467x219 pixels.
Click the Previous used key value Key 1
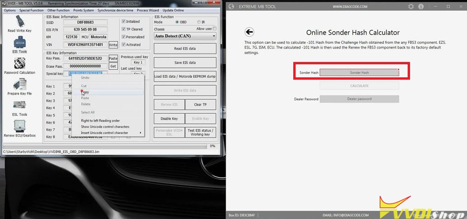click(138, 62)
